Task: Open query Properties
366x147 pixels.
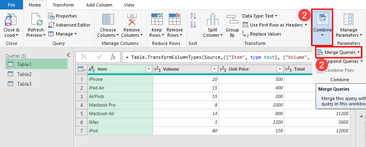Action: click(63, 16)
